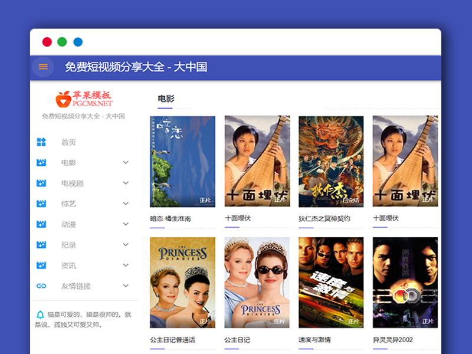Click the yellow Princess Diaries poster
The height and width of the screenshot is (354, 472).
click(182, 283)
